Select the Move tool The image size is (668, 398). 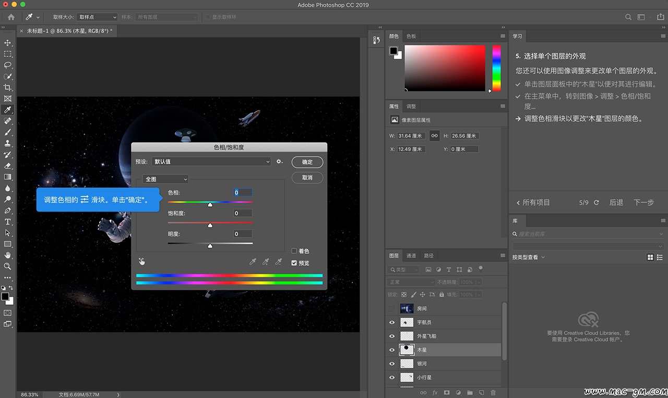pos(8,43)
